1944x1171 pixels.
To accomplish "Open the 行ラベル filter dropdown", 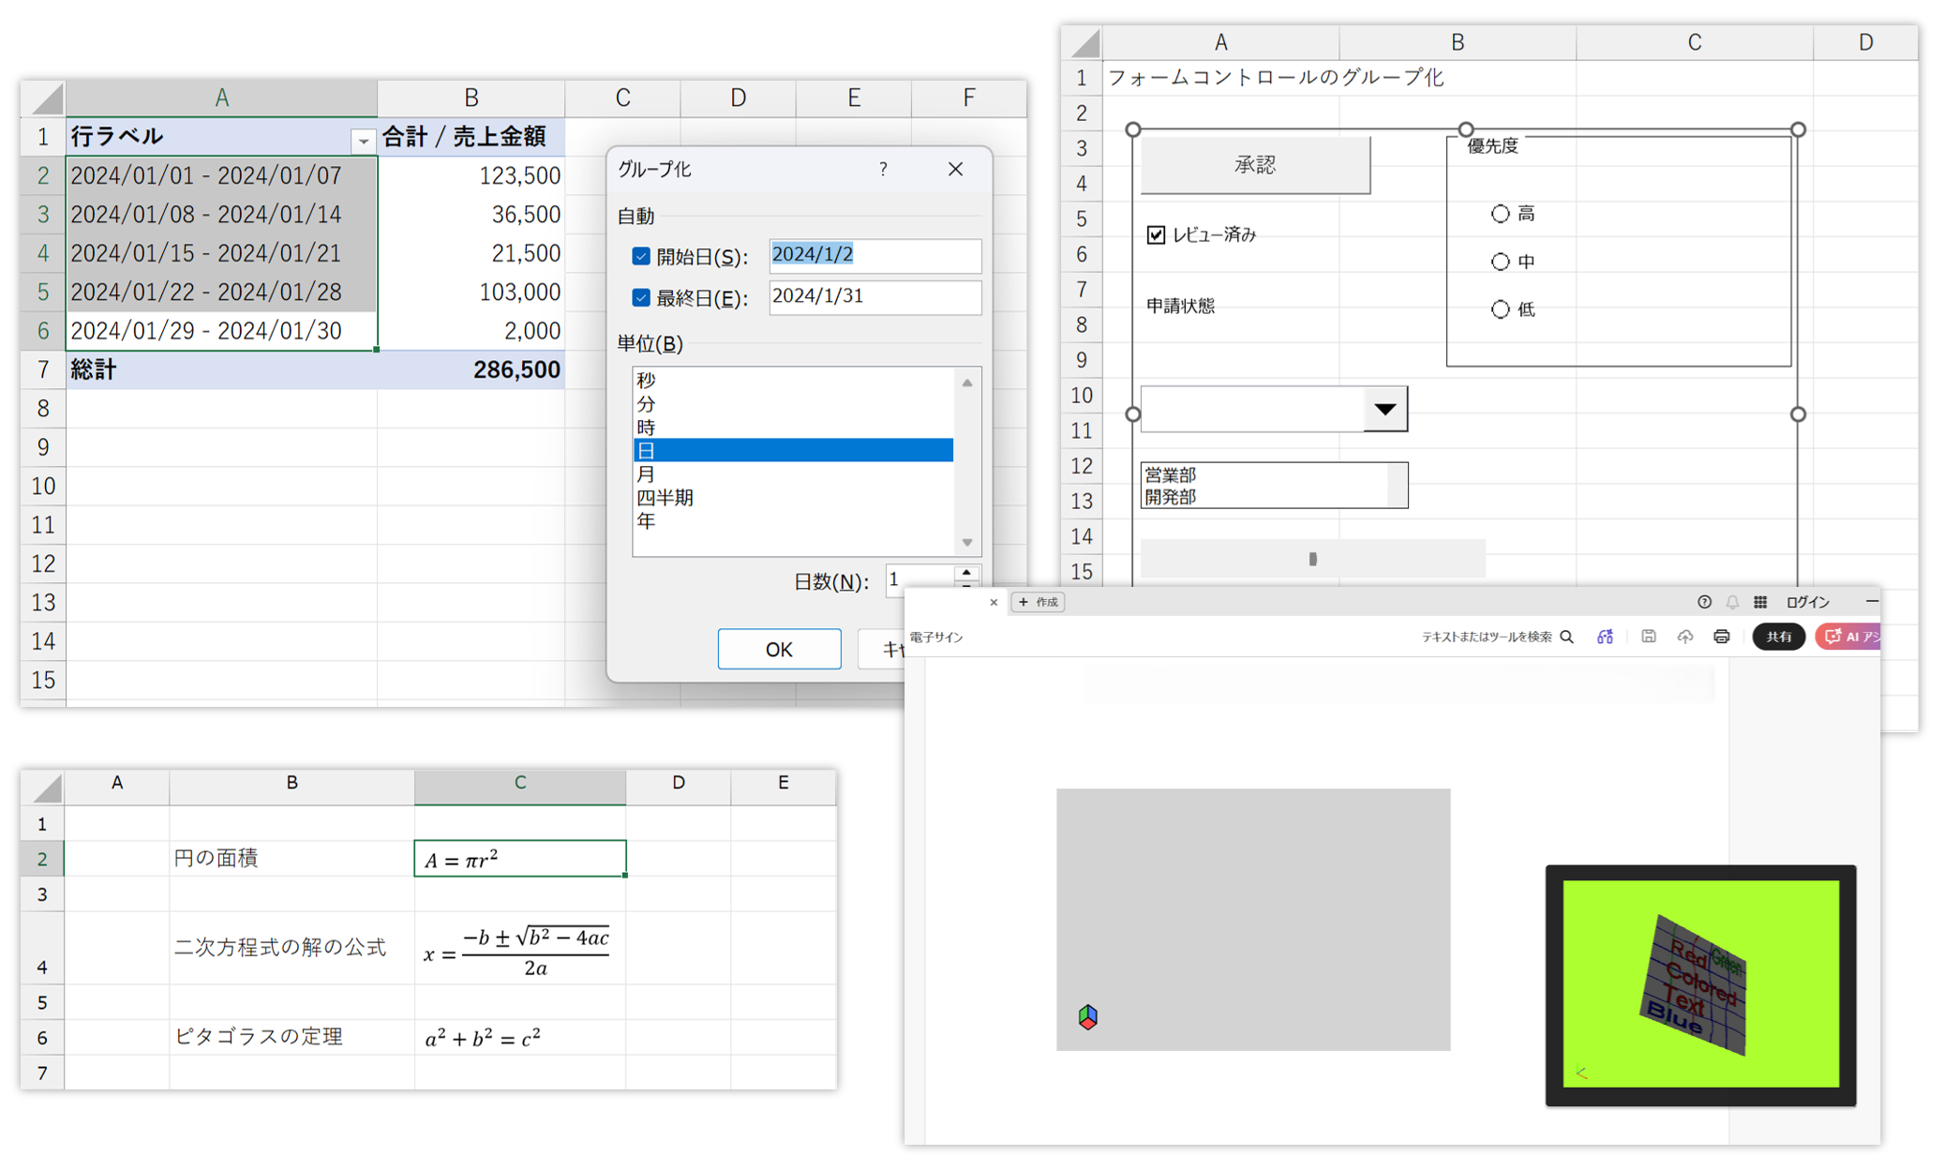I will (364, 141).
